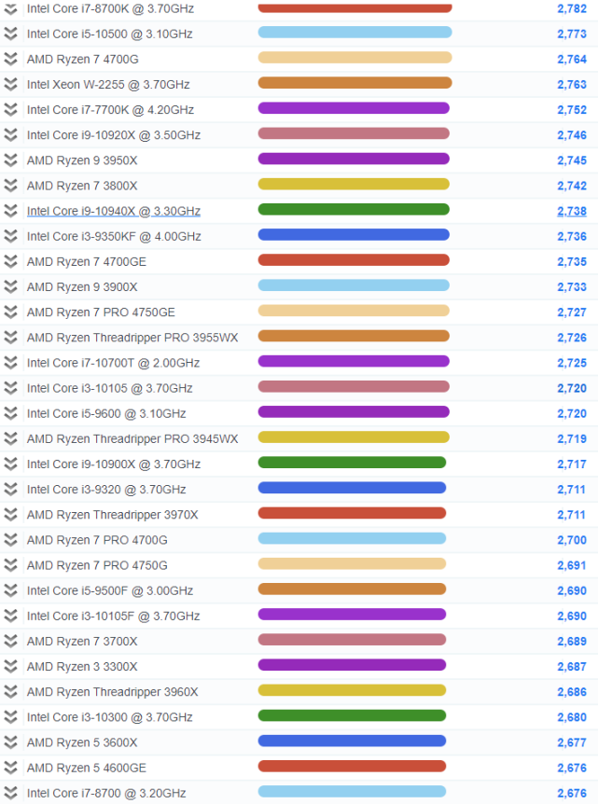Expand the AMD Ryzen 9 3900X row chevron
This screenshot has height=804, width=598.
11,286
